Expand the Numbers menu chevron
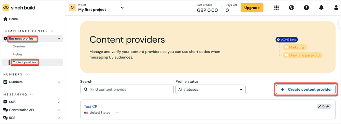Image resolution: width=341 pixels, height=124 pixels. (59, 82)
